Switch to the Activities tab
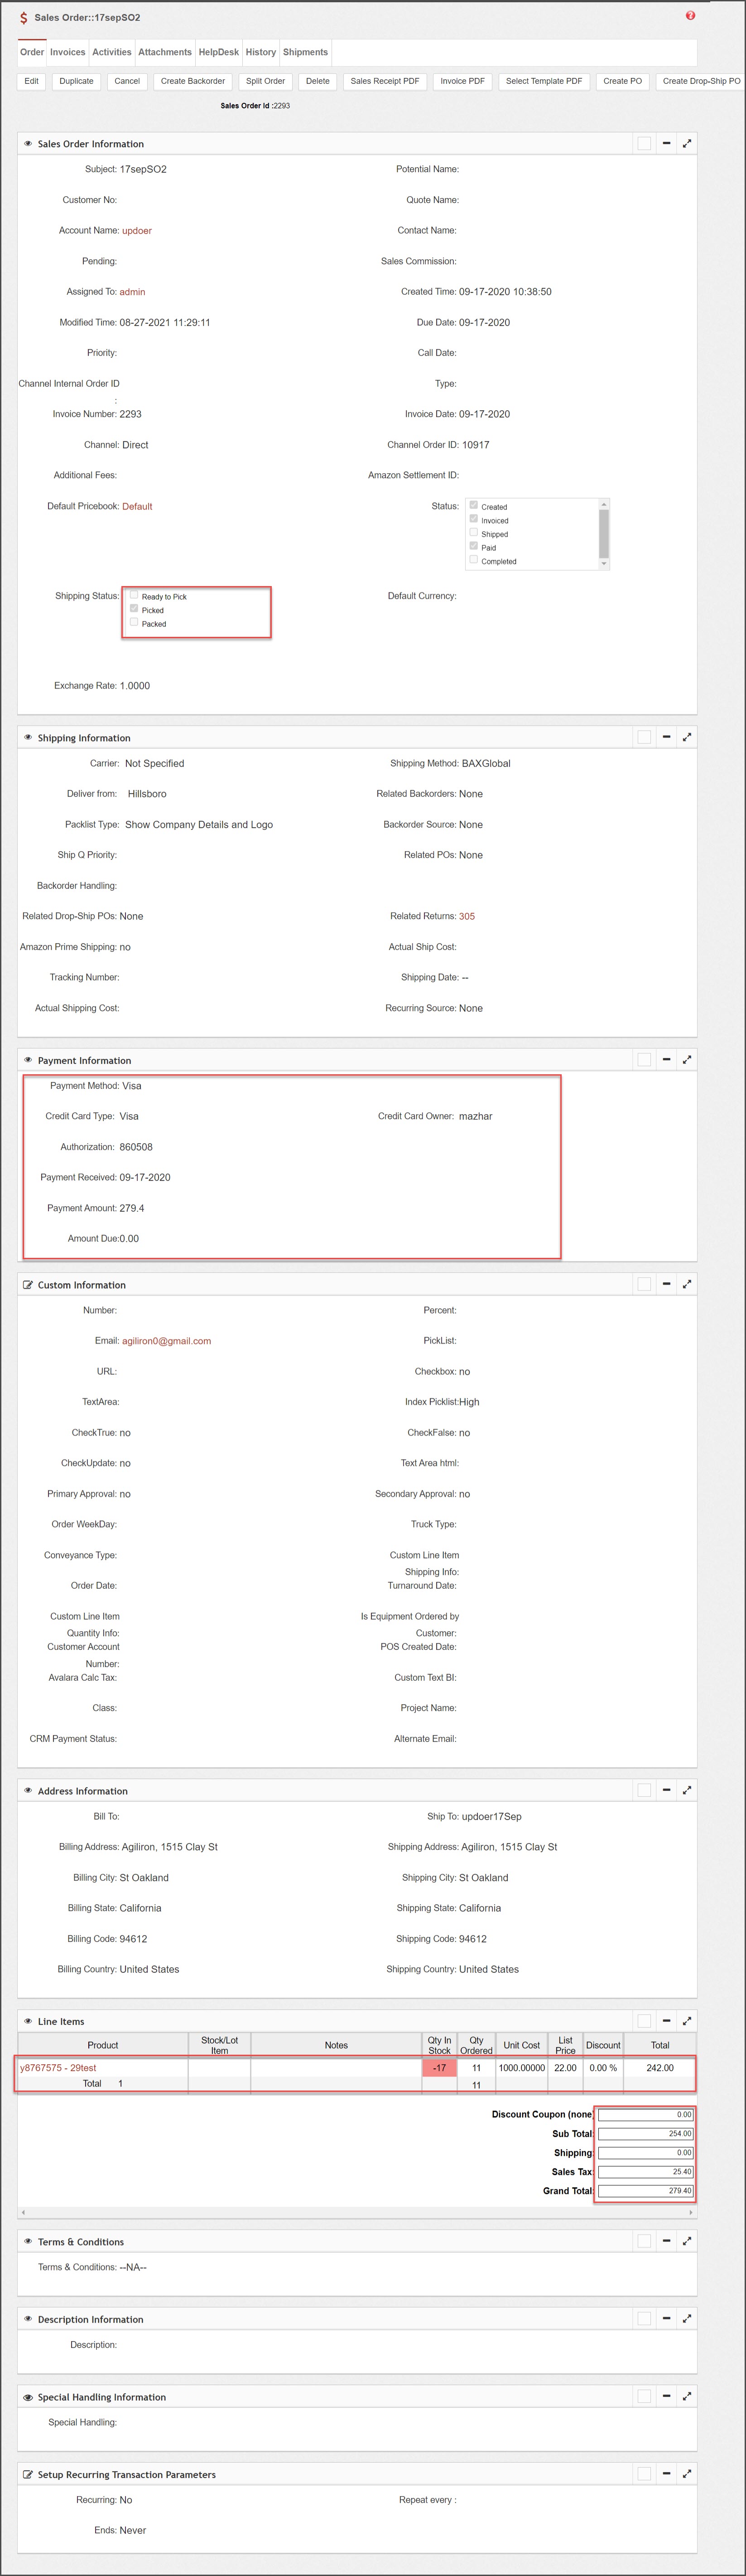 pyautogui.click(x=112, y=52)
